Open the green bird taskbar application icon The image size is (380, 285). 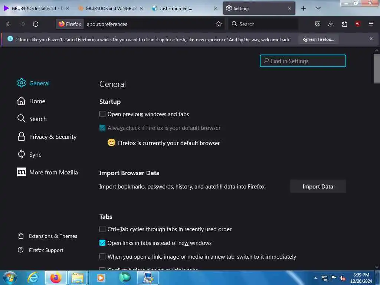pos(125,278)
